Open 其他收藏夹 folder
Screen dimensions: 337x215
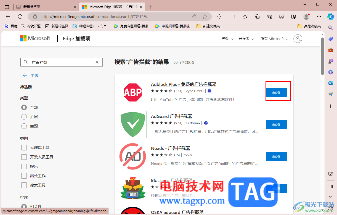[309, 26]
